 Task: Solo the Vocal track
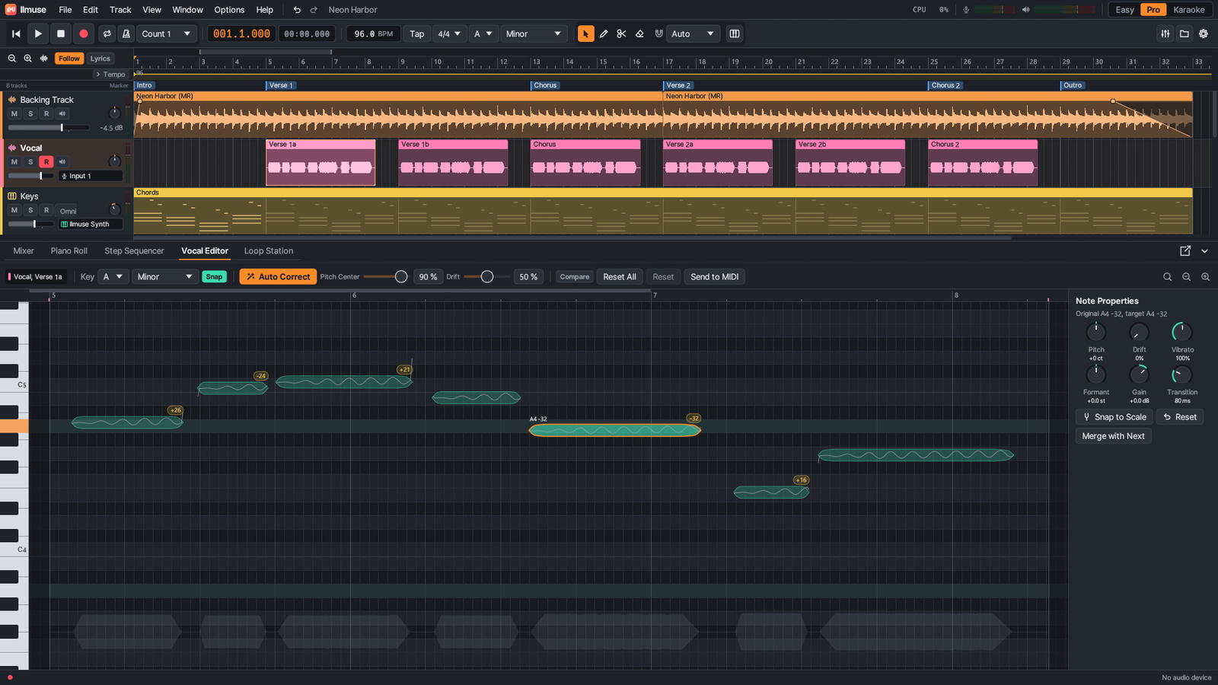30,161
